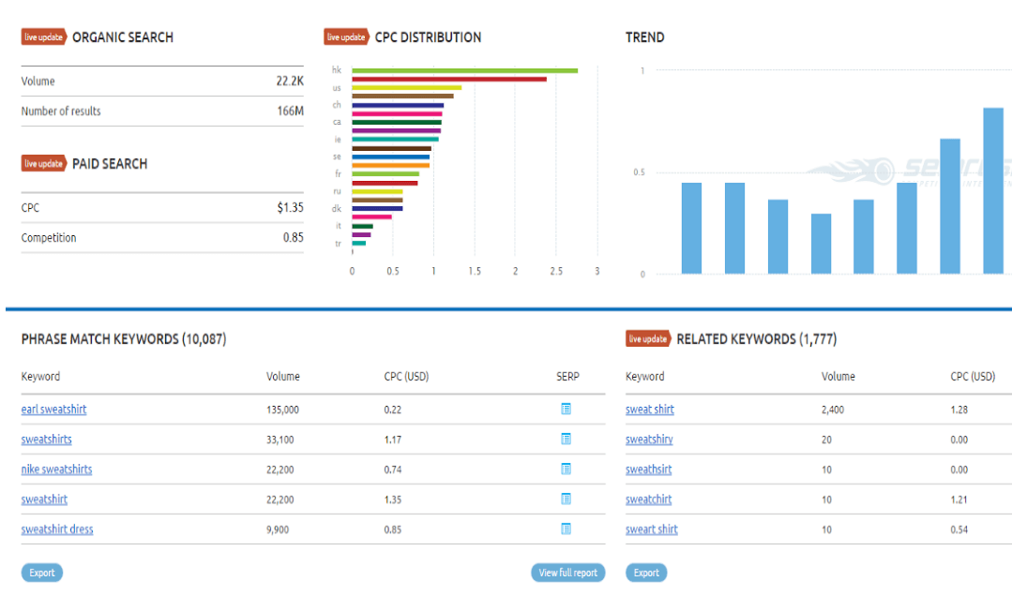Open SERP snapshot for nike sweatshirts

click(x=566, y=469)
